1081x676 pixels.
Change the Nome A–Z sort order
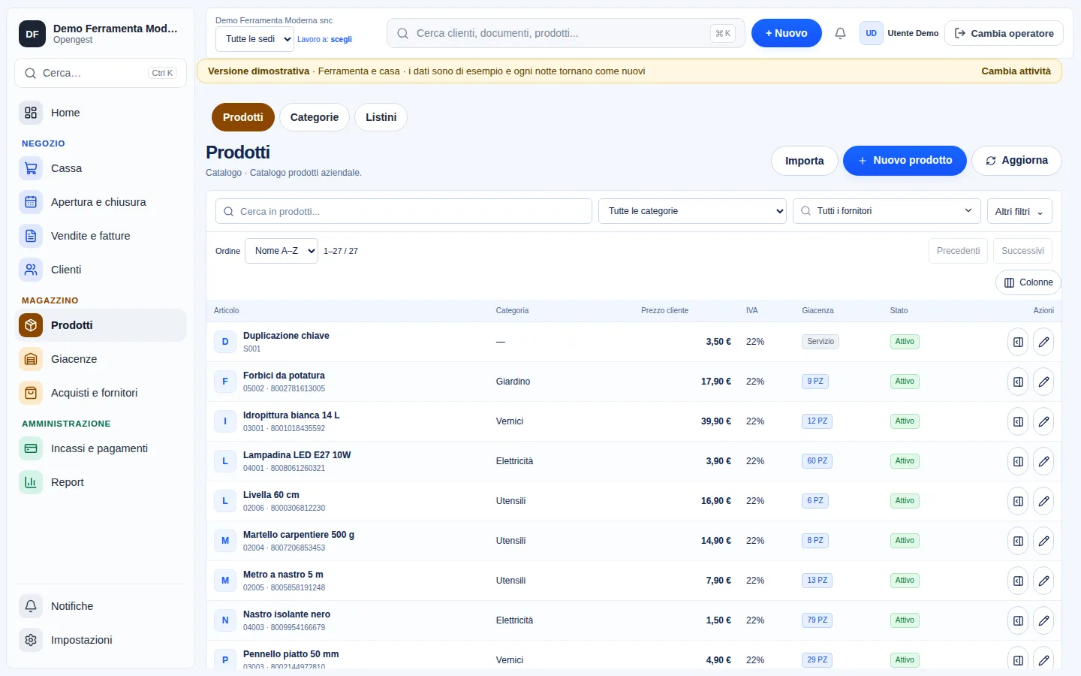tap(282, 251)
